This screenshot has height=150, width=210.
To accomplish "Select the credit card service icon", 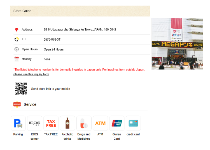I will pos(133,123).
